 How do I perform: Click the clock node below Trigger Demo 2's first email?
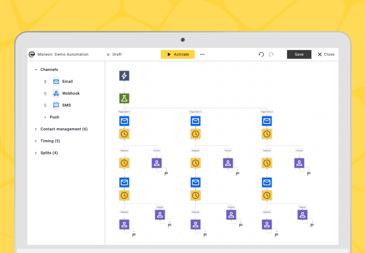195,134
